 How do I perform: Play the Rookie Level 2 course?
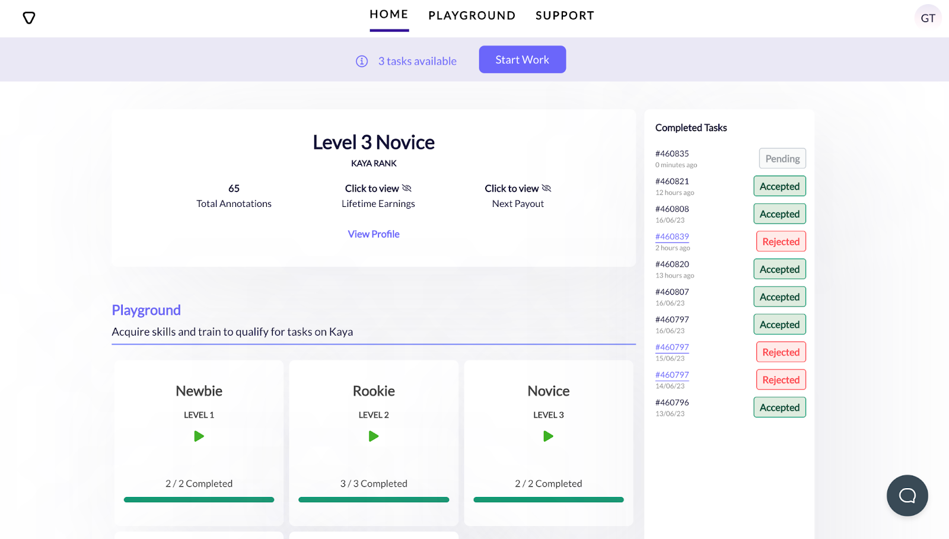374,436
